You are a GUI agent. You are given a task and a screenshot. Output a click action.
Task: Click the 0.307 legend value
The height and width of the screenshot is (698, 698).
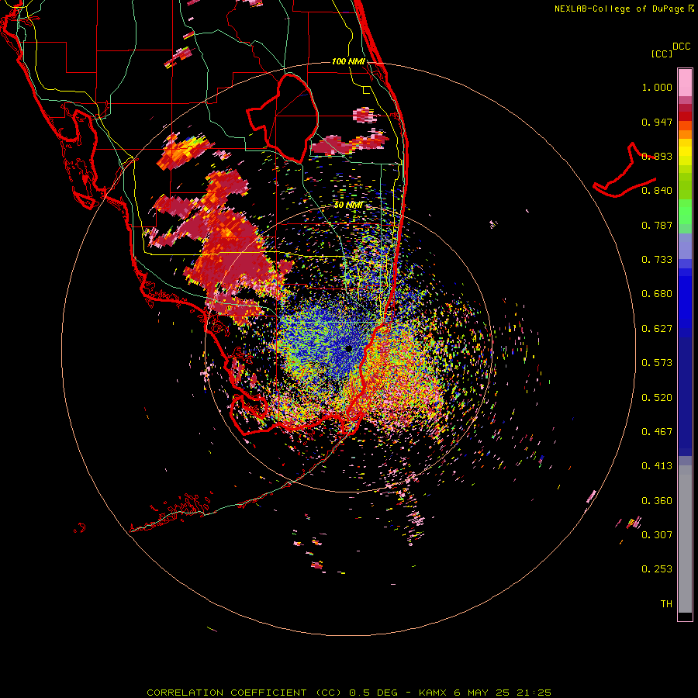[657, 534]
